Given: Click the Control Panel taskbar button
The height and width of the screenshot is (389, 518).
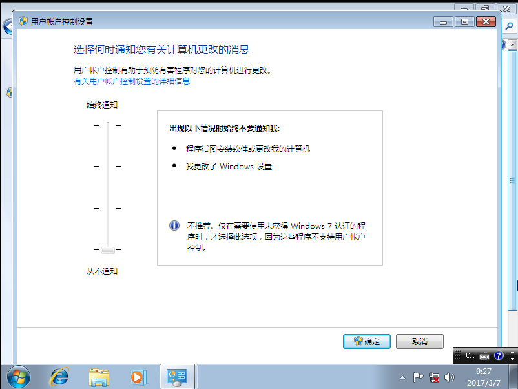Looking at the screenshot, I should pos(177,377).
